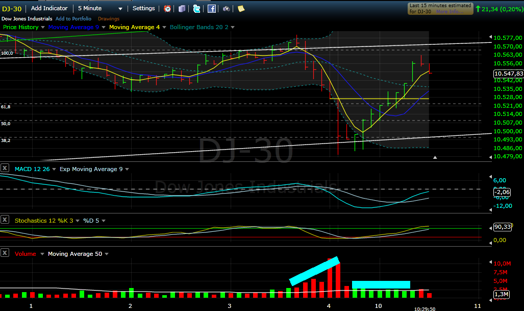Click the 38,2 Fibonacci level label
524x311 pixels.
pyautogui.click(x=6, y=140)
